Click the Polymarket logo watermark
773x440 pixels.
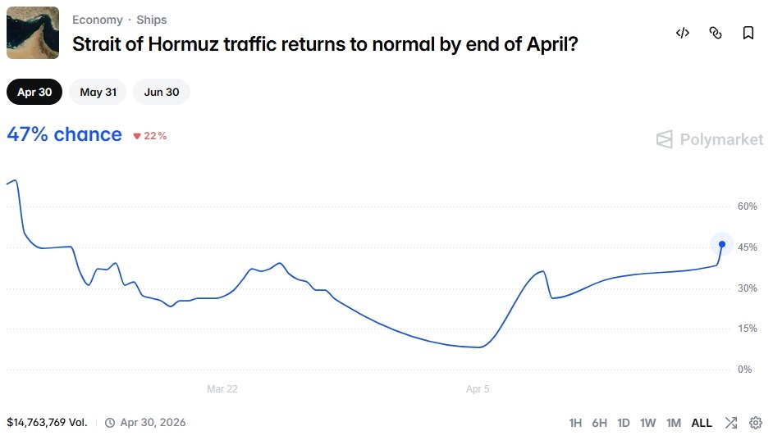[x=710, y=139]
